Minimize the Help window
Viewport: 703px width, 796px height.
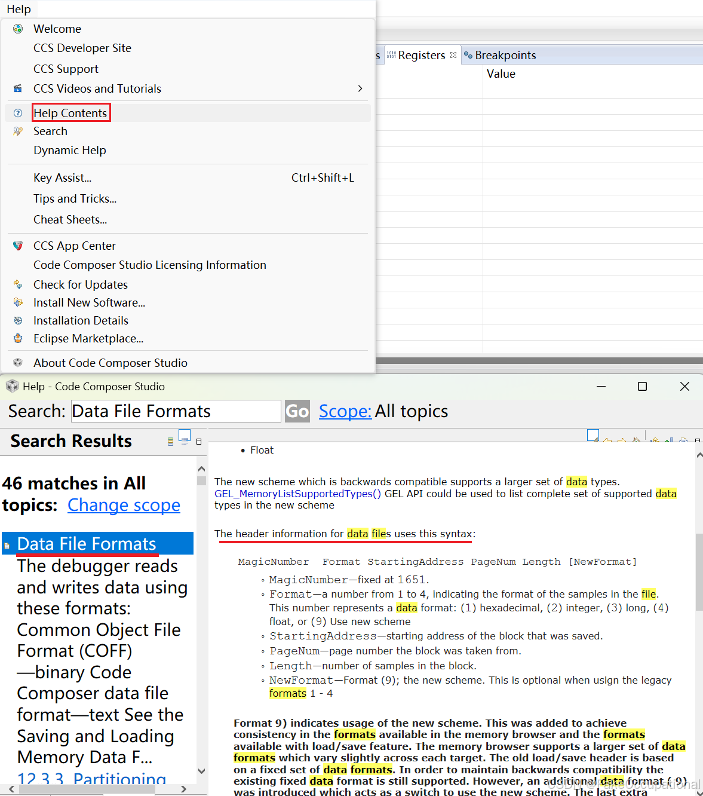tap(601, 387)
